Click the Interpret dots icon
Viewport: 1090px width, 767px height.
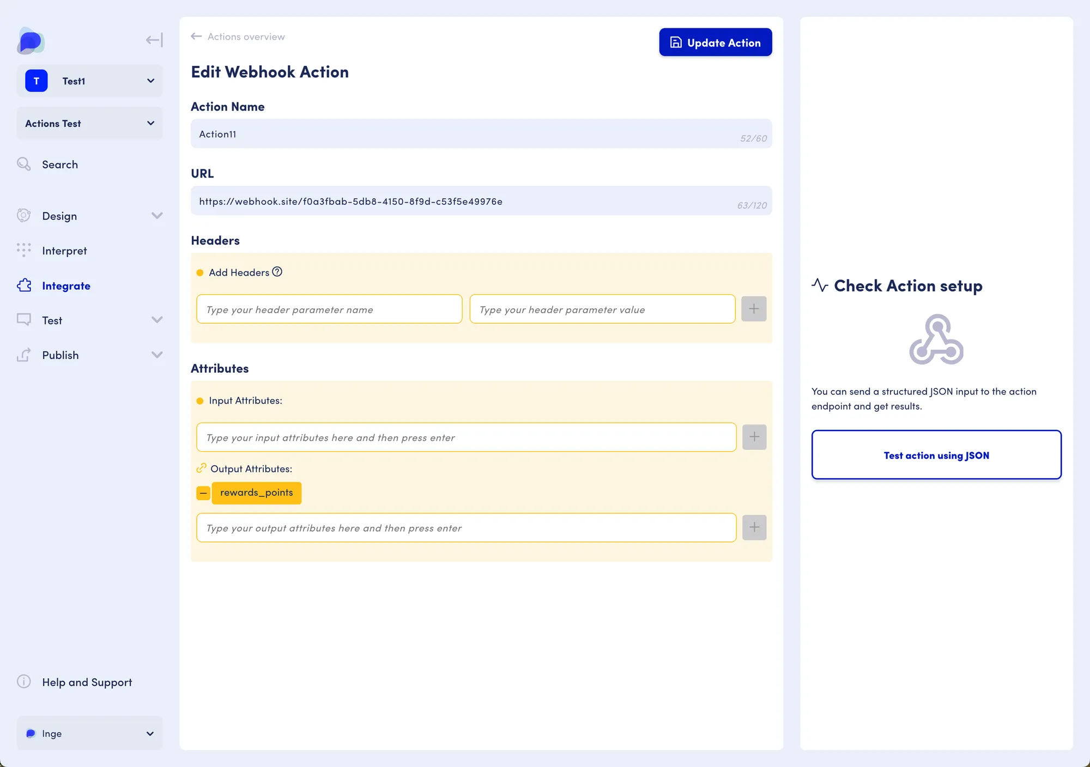[x=23, y=250]
